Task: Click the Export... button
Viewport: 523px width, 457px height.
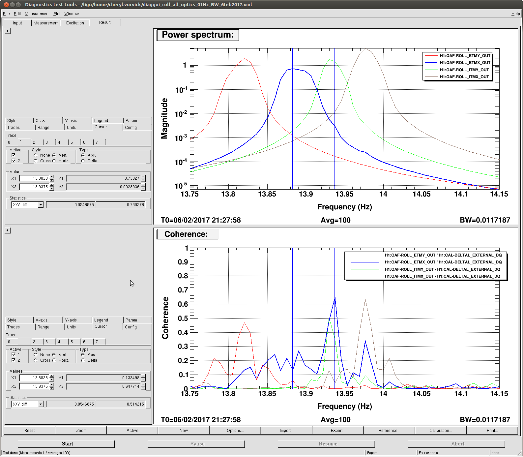Action: tap(338, 430)
